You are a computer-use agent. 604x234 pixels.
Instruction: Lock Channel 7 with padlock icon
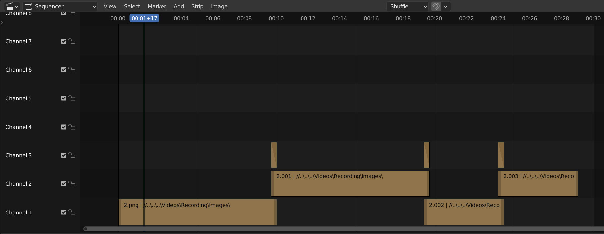click(72, 41)
